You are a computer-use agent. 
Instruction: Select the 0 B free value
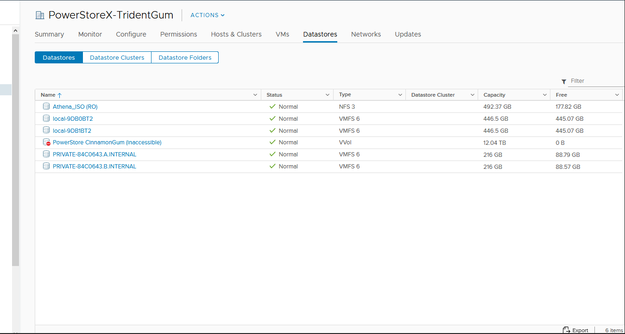(560, 143)
